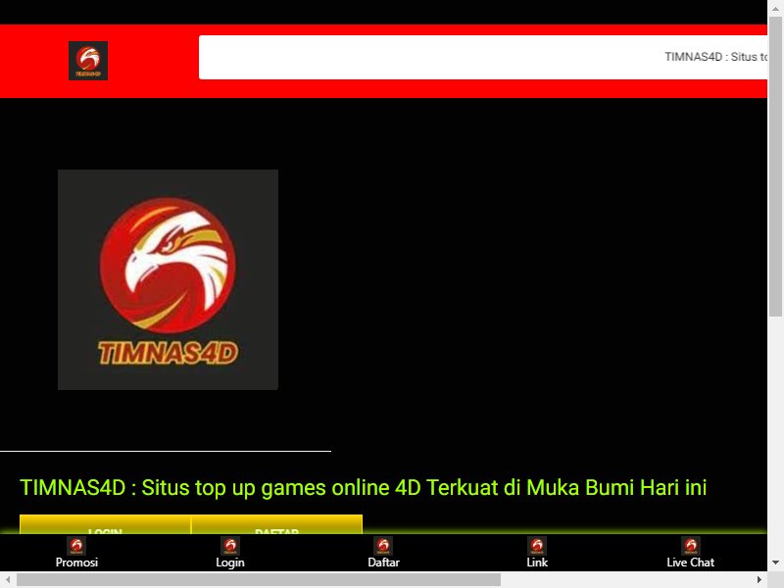The width and height of the screenshot is (784, 588).
Task: Tap the Login icon in bottom bar
Action: click(230, 546)
